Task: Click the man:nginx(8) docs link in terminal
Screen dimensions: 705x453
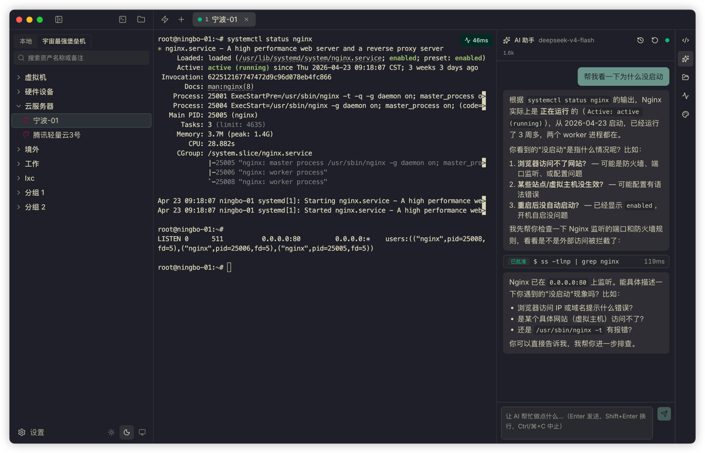Action: click(x=231, y=86)
